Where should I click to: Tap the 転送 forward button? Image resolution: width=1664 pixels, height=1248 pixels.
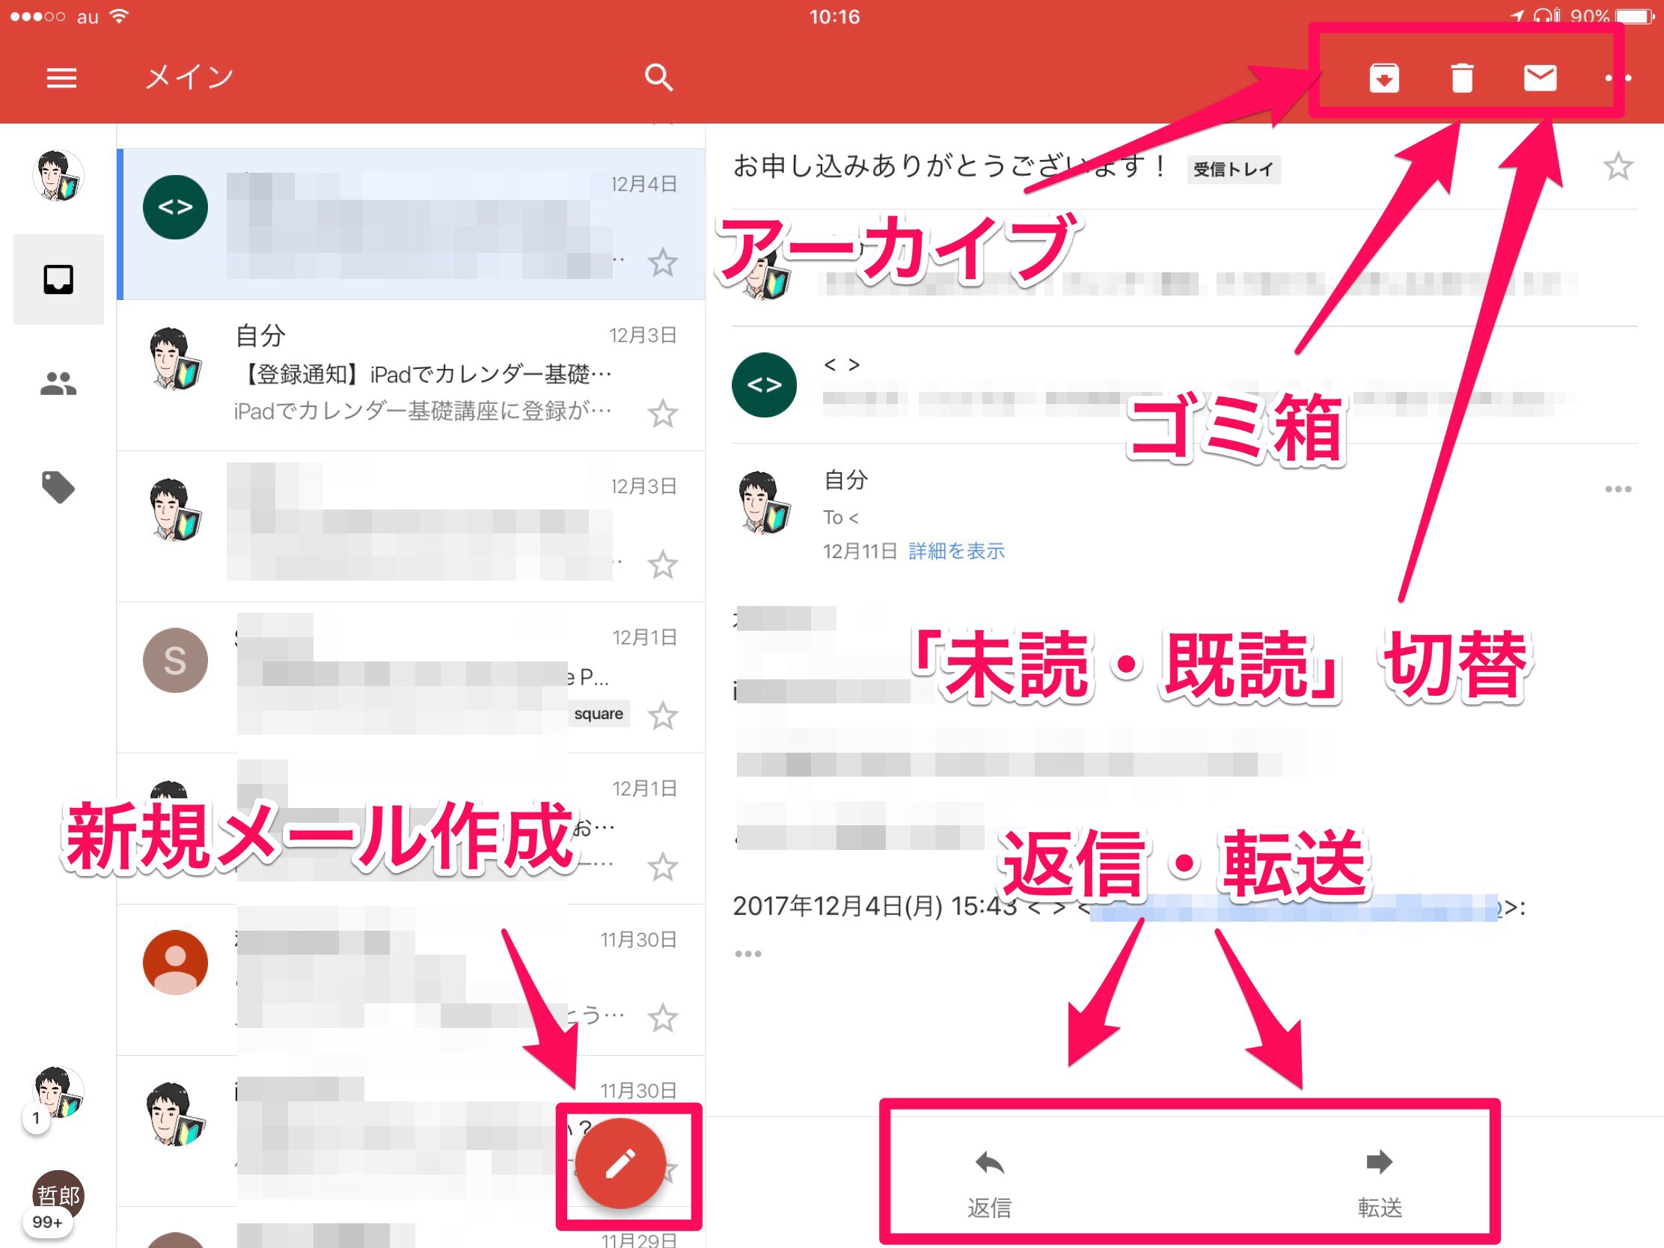tap(1379, 1182)
